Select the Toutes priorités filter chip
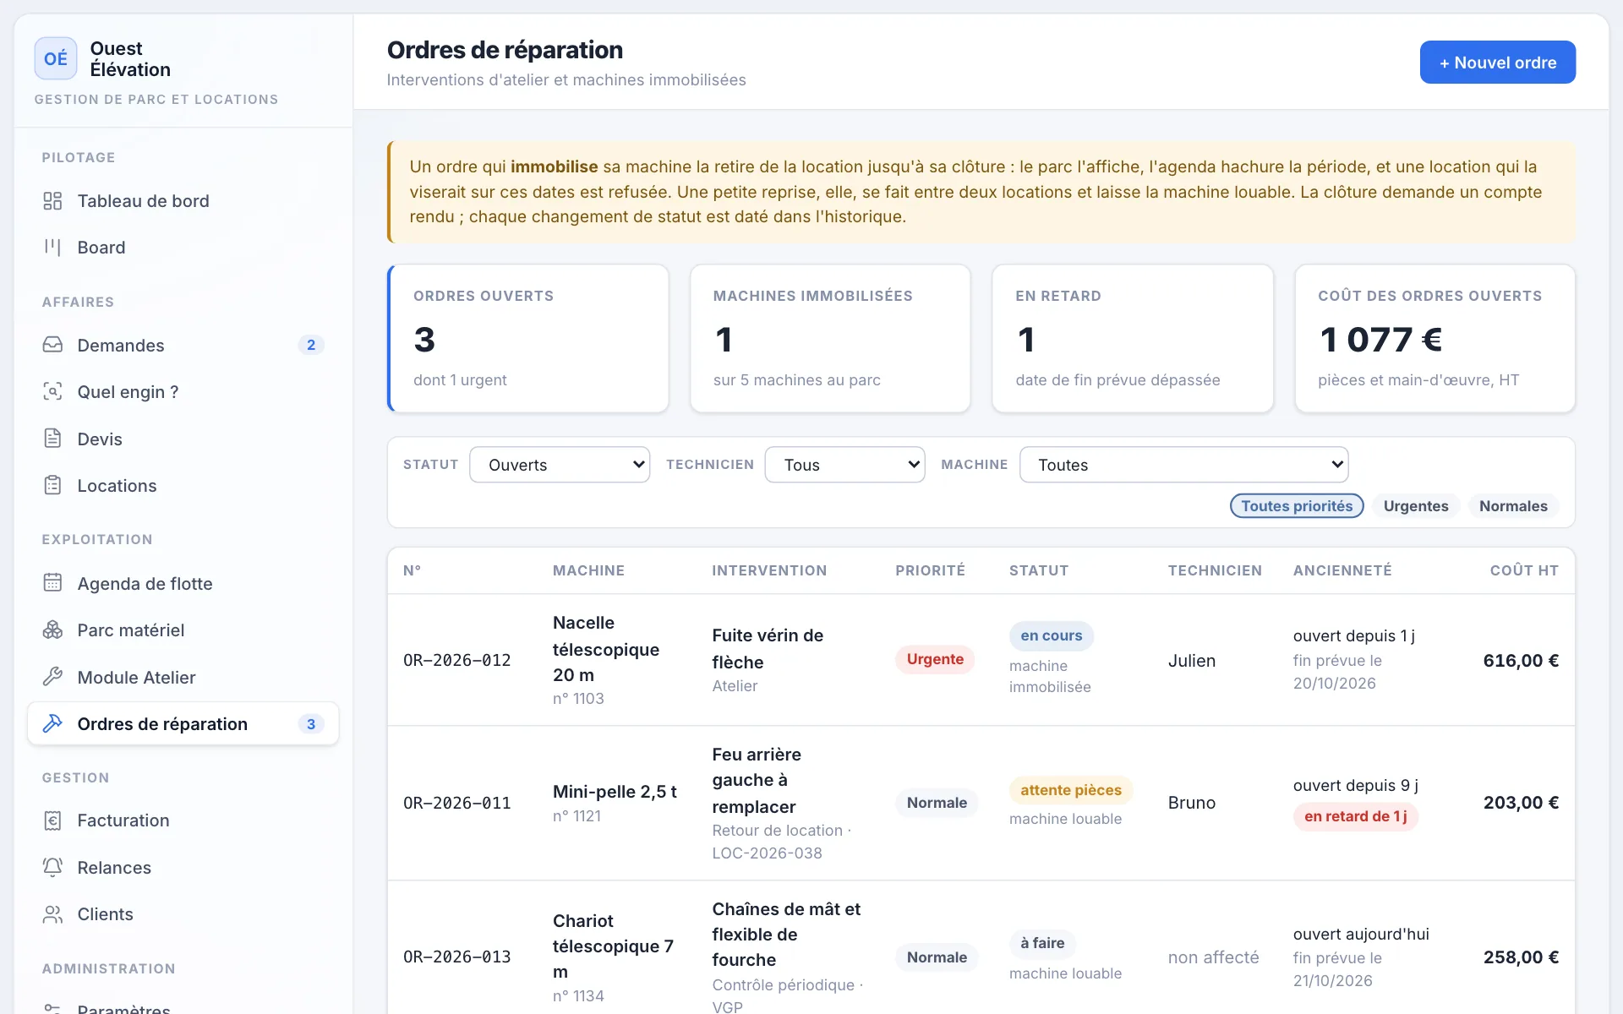The height and width of the screenshot is (1014, 1623). 1297,506
